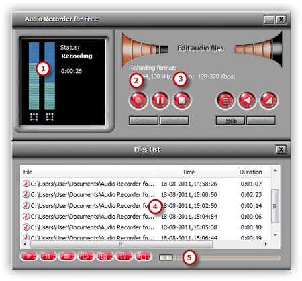The width and height of the screenshot is (302, 281).
Task: Click the left channel dotted square icon
Action: point(34,117)
